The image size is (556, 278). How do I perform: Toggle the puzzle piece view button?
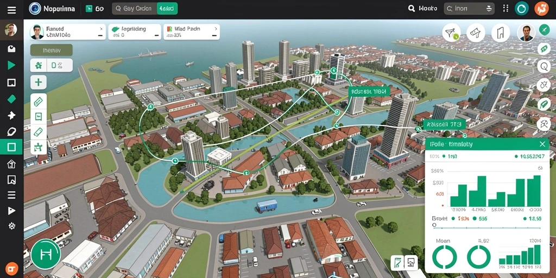click(x=39, y=65)
